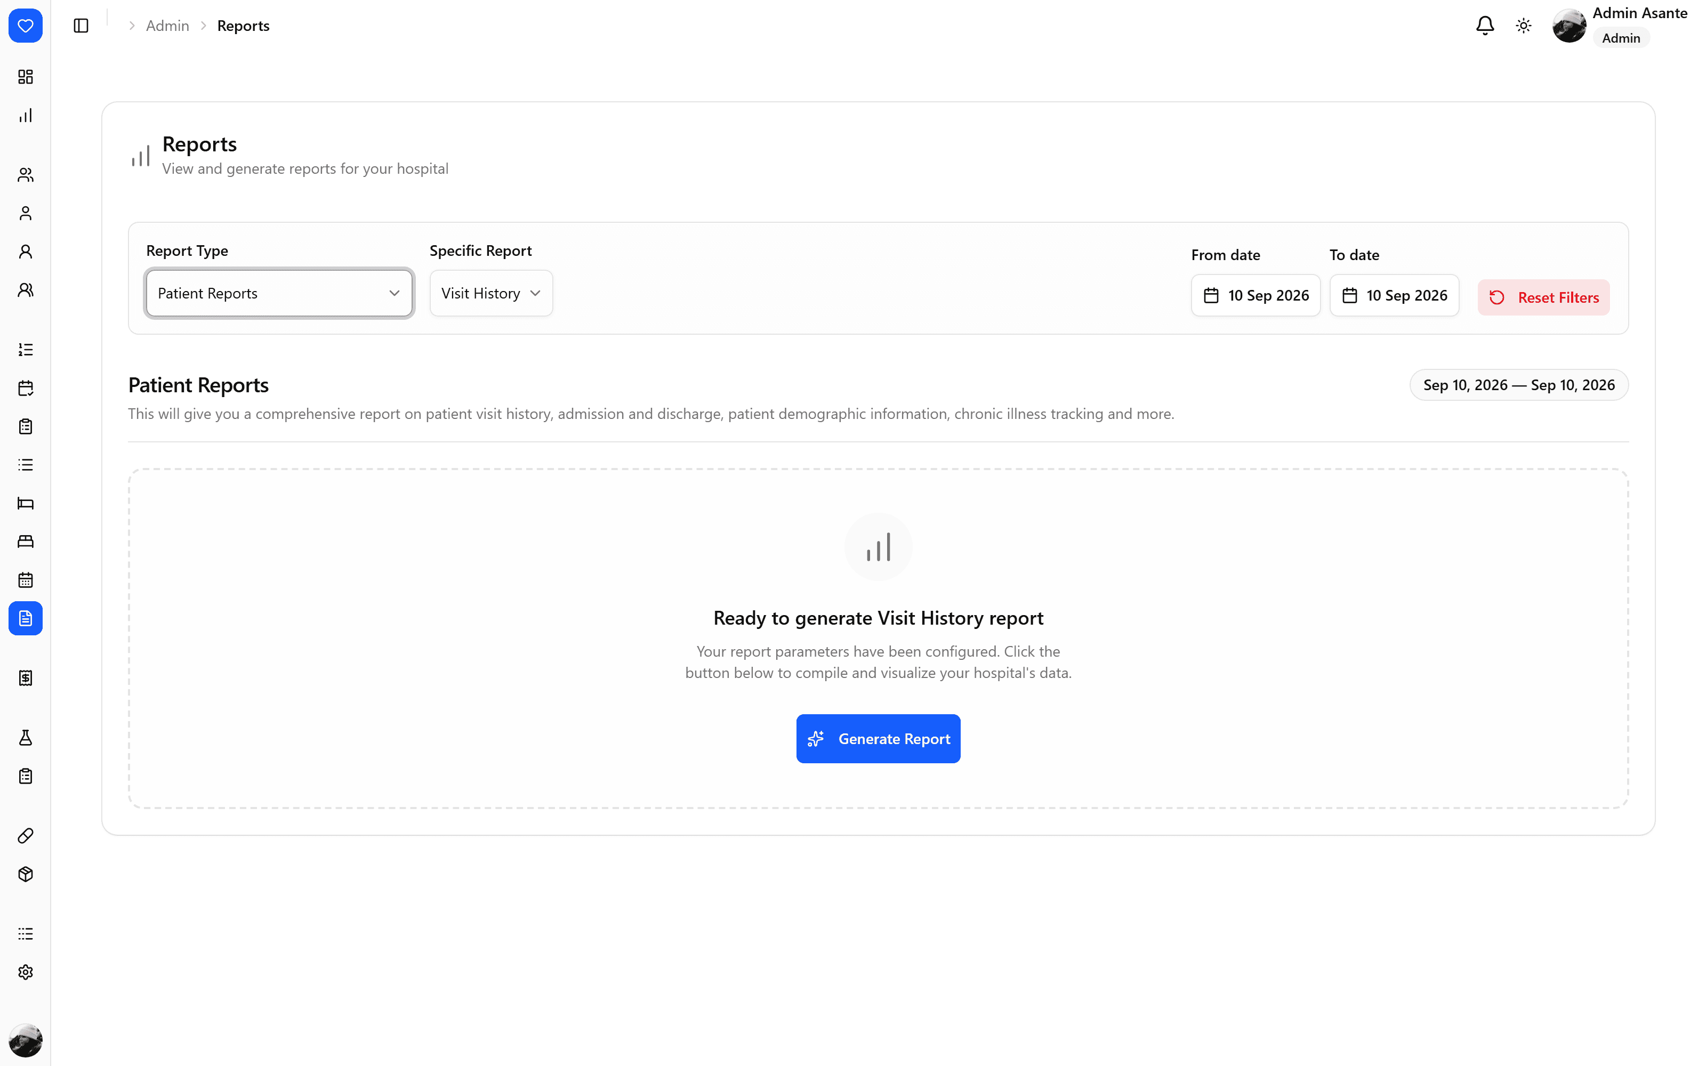
Task: Open the calendar with checkmark sidebar icon
Action: [26, 389]
